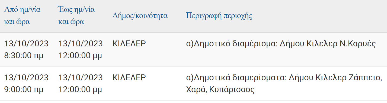Click the 9:00:00 πμ start time
Image resolution: width=387 pixels, height=103 pixels.
pos(24,90)
